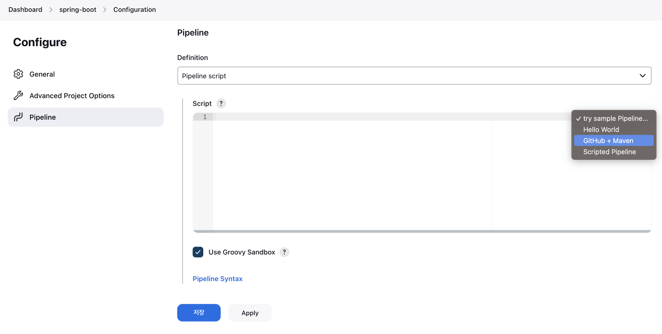Click the Definition label

click(x=193, y=57)
